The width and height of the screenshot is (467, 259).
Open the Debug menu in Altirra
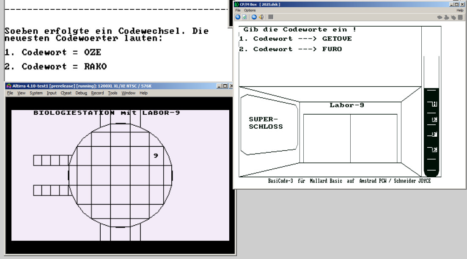click(81, 93)
